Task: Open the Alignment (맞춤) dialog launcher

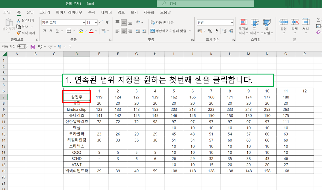Action: (192, 40)
